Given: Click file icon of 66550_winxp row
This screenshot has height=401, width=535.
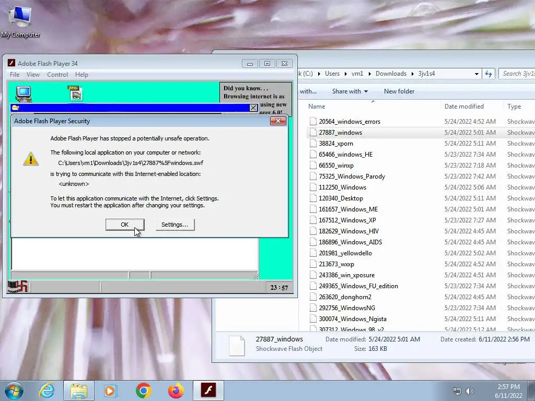Looking at the screenshot, I should [313, 166].
